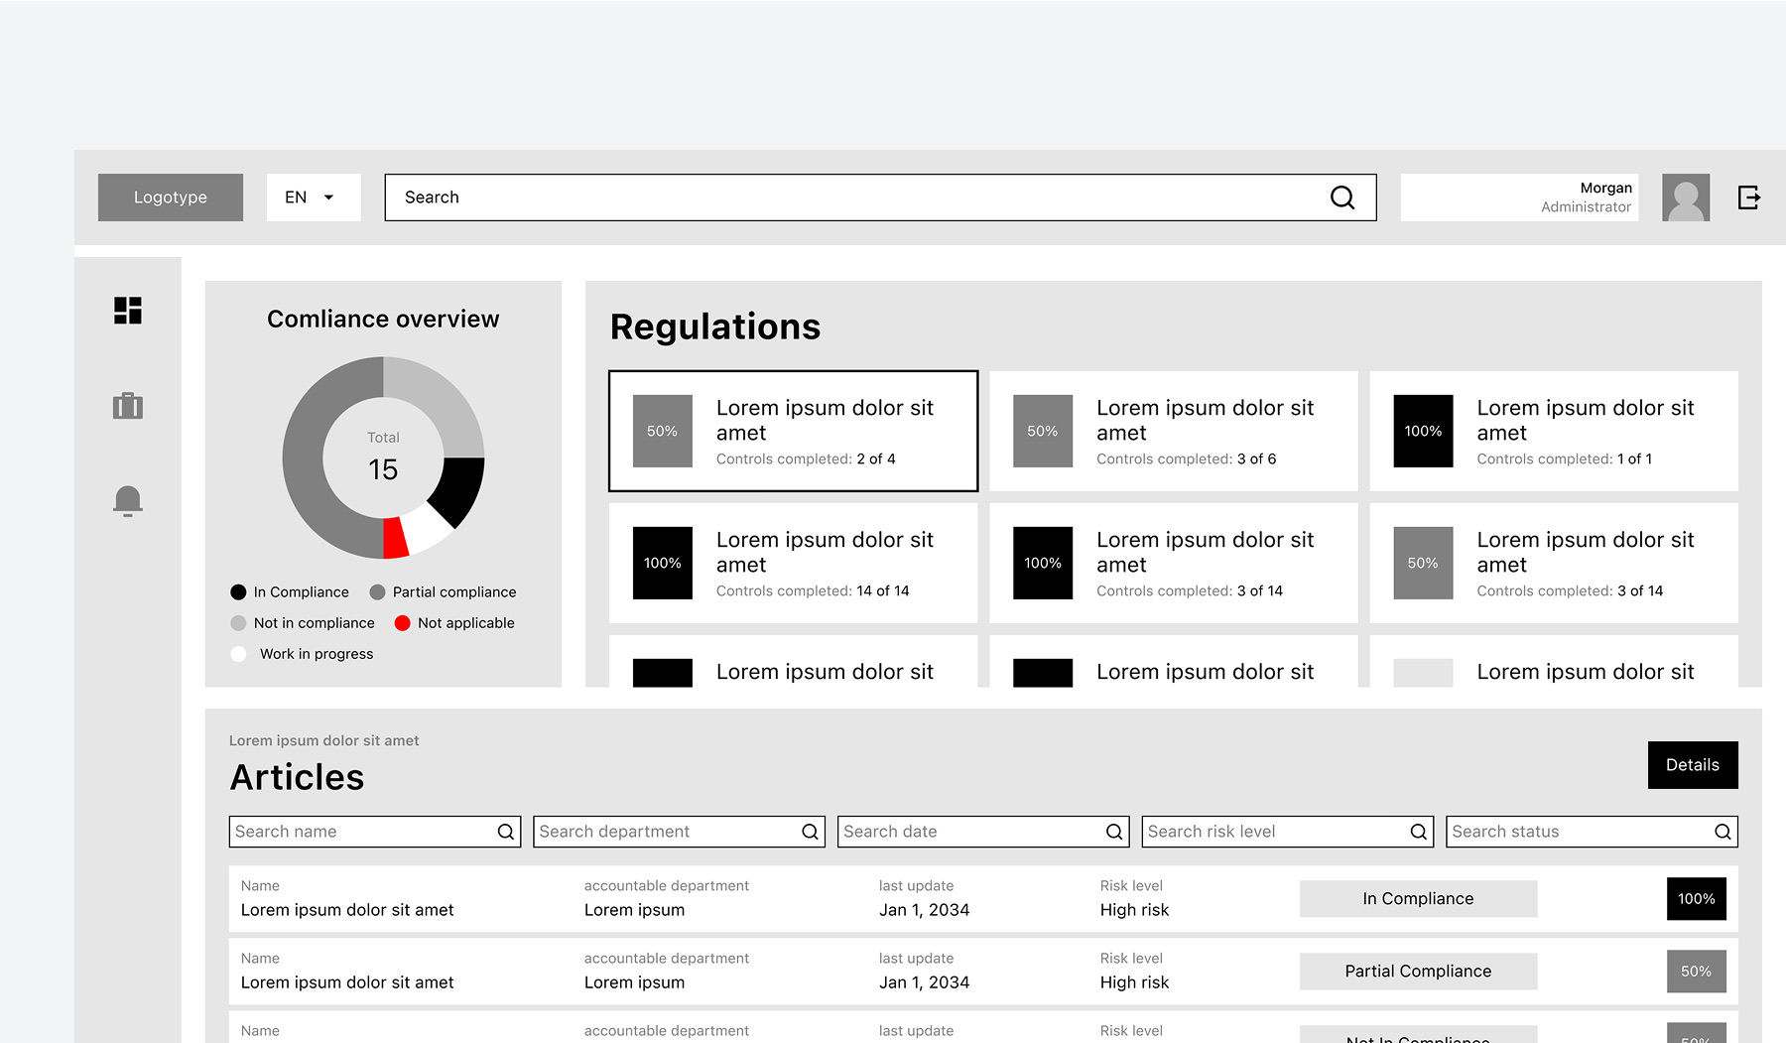Open the EN language dropdown
The image size is (1786, 1043).
tap(313, 196)
